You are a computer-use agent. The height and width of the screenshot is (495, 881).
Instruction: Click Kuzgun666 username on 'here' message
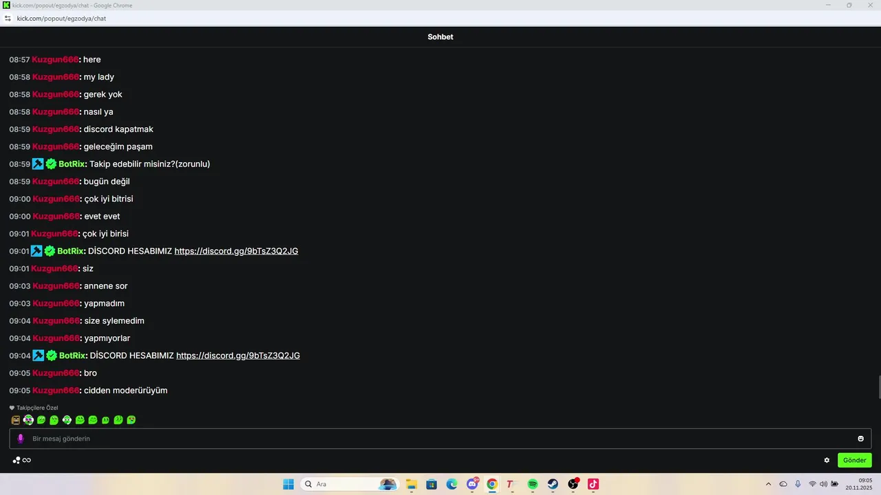[55, 60]
